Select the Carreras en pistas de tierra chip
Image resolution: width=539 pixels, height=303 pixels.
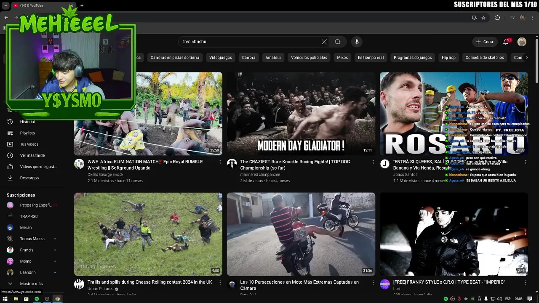175,58
